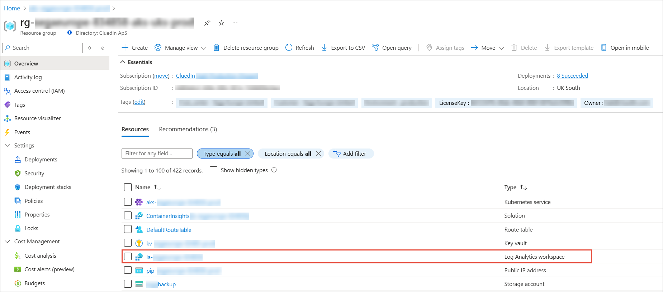Open Events in sidebar
This screenshot has height=292, width=663.
pyautogui.click(x=22, y=132)
